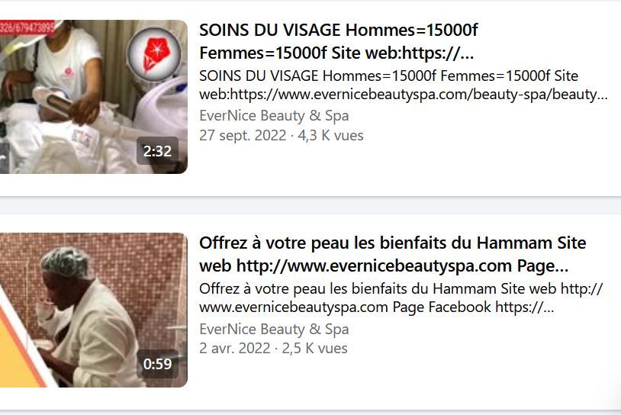Click 'web http://www.evernicebeautyspa.com Page…' line in Hammam title

tap(384, 265)
